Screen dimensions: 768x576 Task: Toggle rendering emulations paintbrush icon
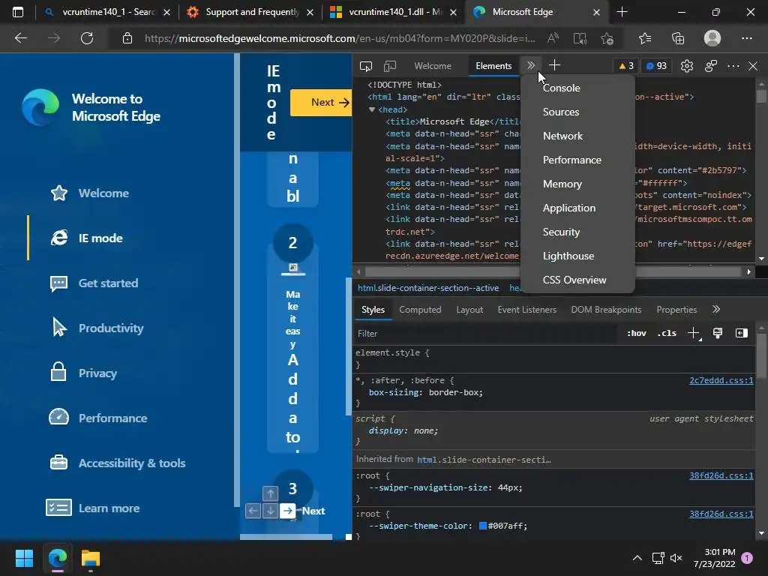[x=718, y=334]
